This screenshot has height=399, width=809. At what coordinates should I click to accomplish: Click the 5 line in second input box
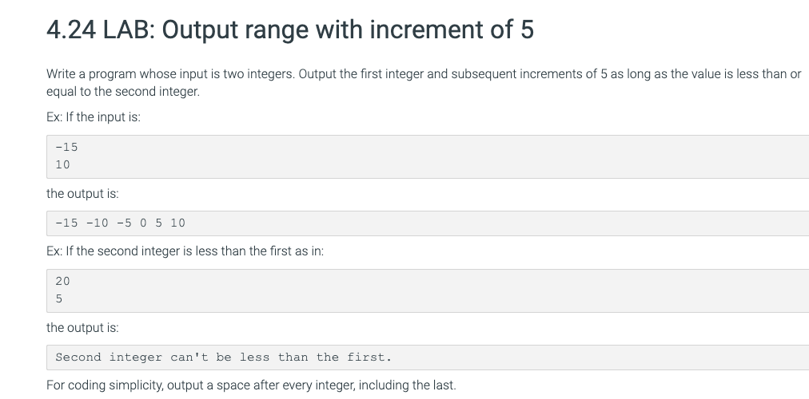pyautogui.click(x=59, y=298)
